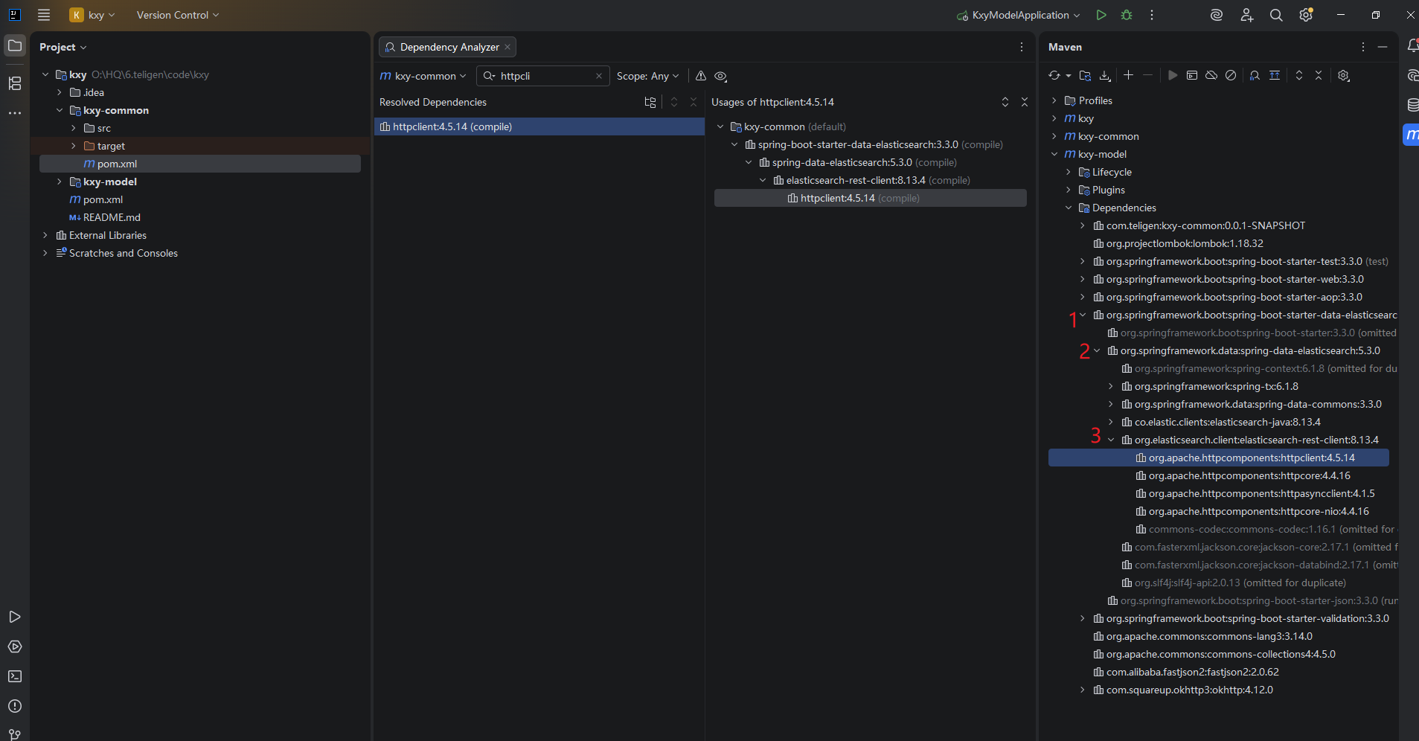Reload all Maven projects
Viewport: 1419px width, 741px height.
click(x=1054, y=75)
